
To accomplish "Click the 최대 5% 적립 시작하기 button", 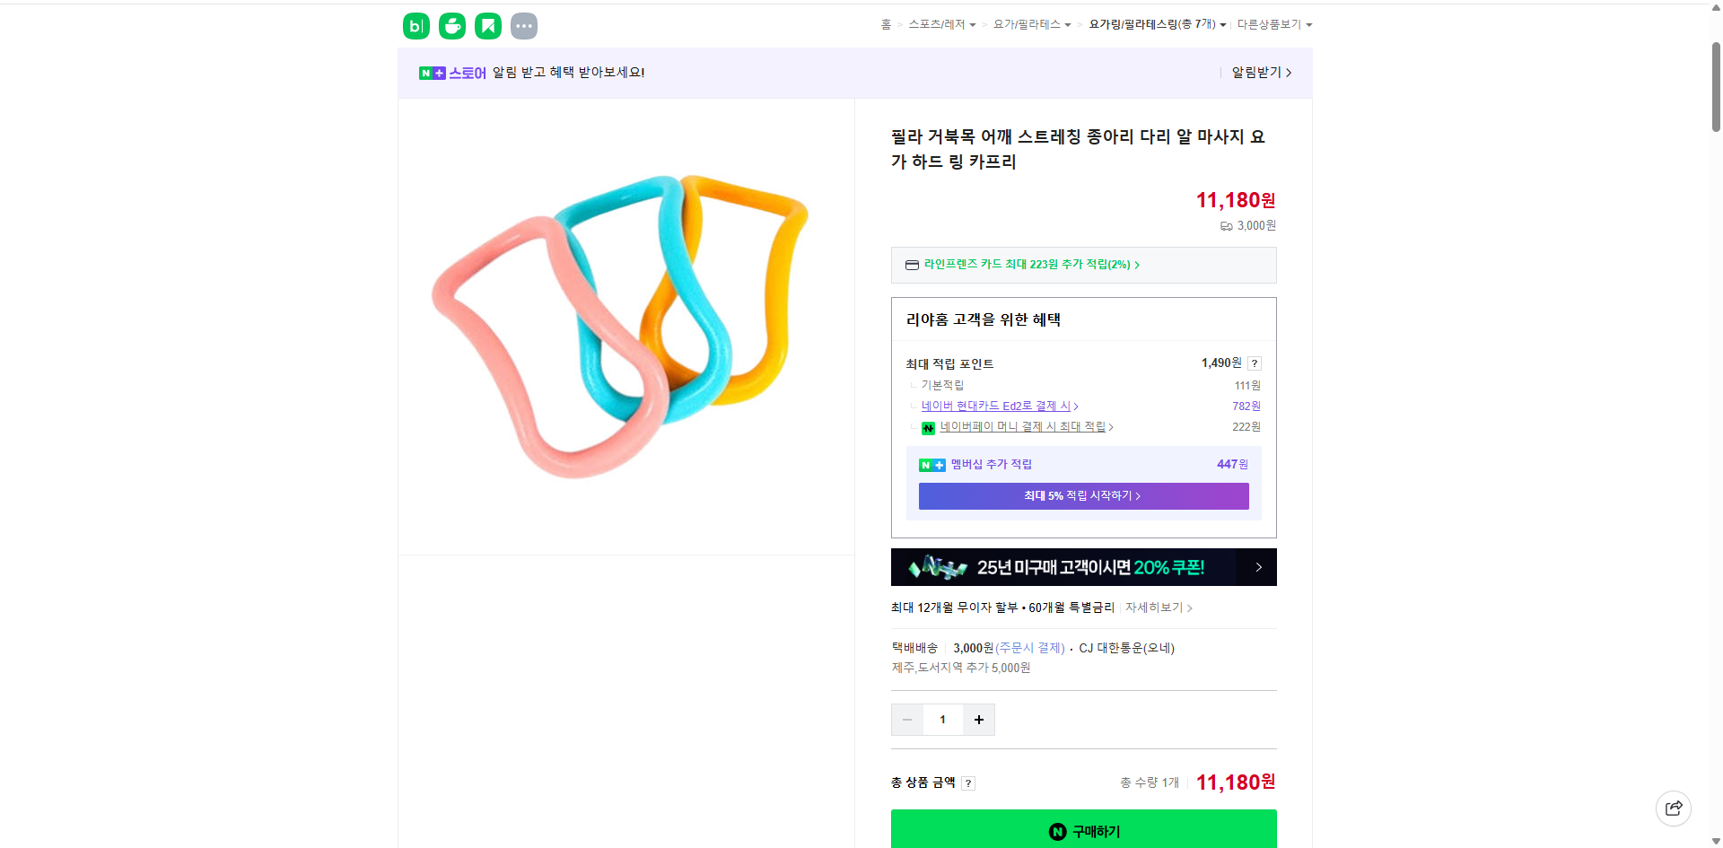I will [1083, 495].
